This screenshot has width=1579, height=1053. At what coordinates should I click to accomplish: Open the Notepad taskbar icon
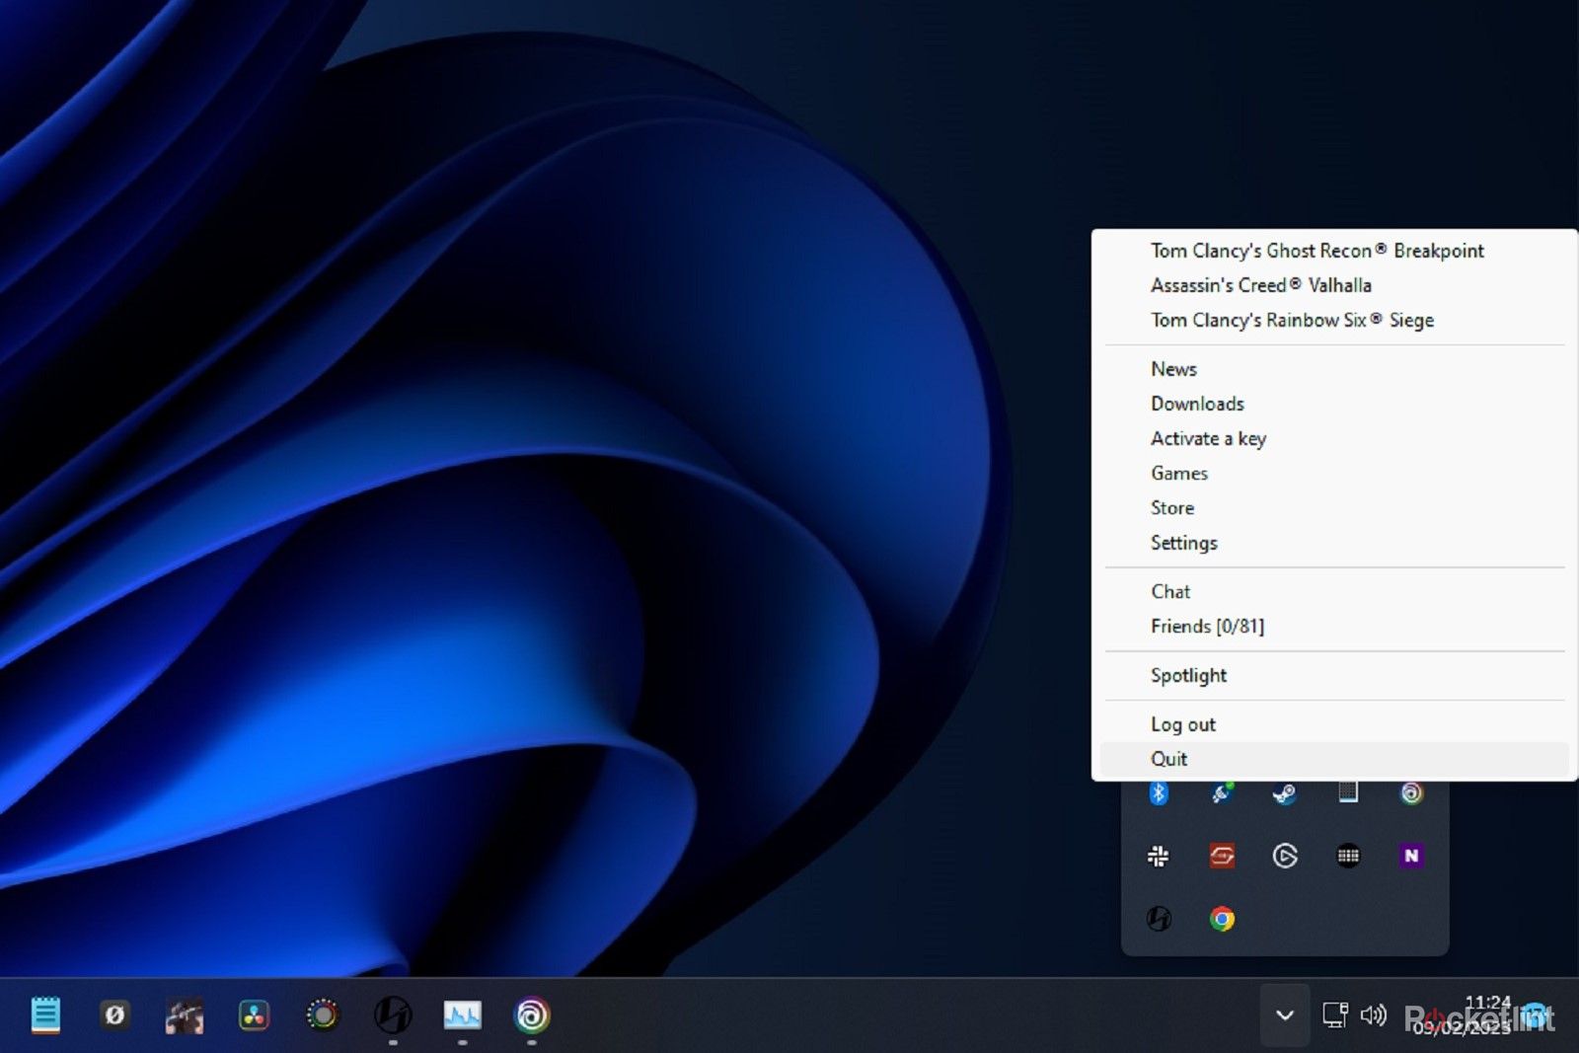[45, 1015]
